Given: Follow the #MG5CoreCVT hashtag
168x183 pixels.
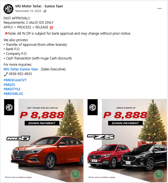Looking at the screenshot, I should [x=15, y=80].
